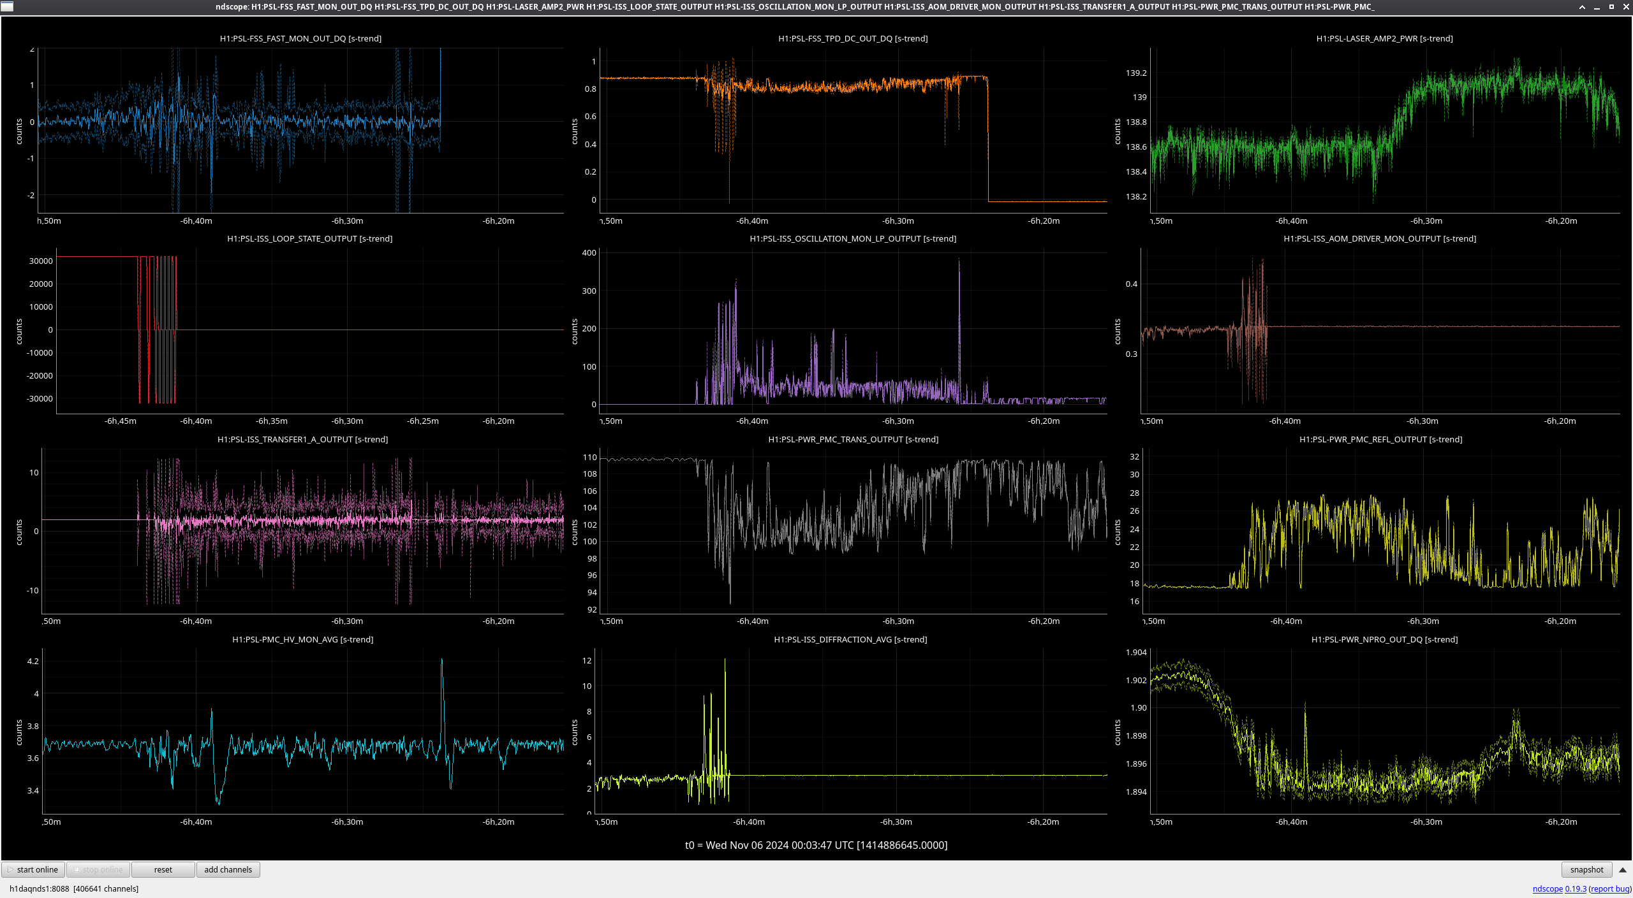The width and height of the screenshot is (1633, 898).
Task: Click the app icon at title bar left
Action: pyautogui.click(x=6, y=7)
